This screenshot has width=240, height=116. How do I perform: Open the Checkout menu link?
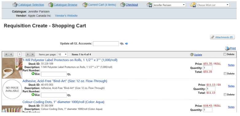132,5
